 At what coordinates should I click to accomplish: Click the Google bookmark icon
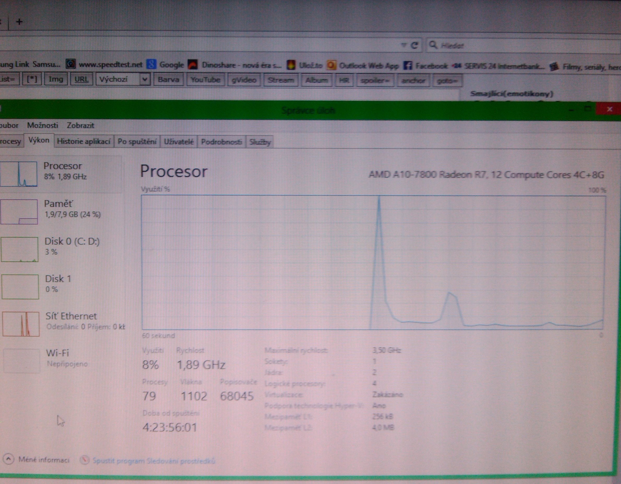click(x=152, y=64)
